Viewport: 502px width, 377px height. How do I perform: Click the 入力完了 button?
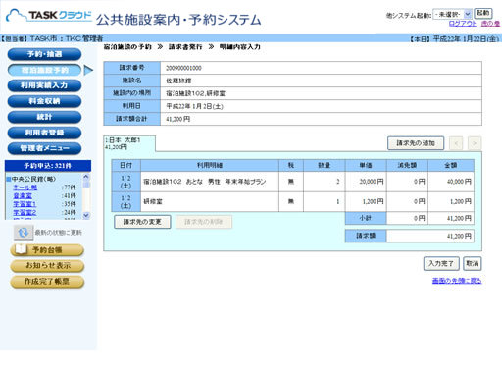click(x=441, y=263)
